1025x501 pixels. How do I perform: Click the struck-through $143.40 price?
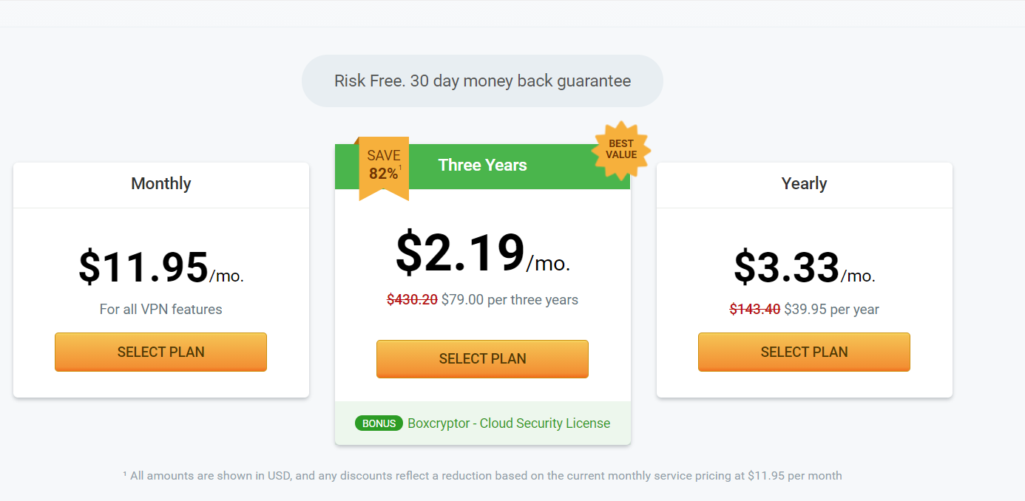pos(755,309)
